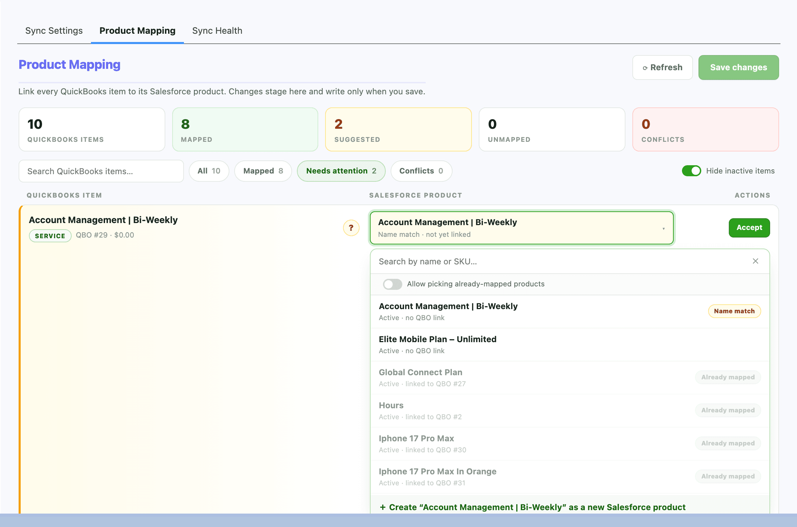
Task: Click the question mark suggestion icon
Action: pyautogui.click(x=351, y=228)
